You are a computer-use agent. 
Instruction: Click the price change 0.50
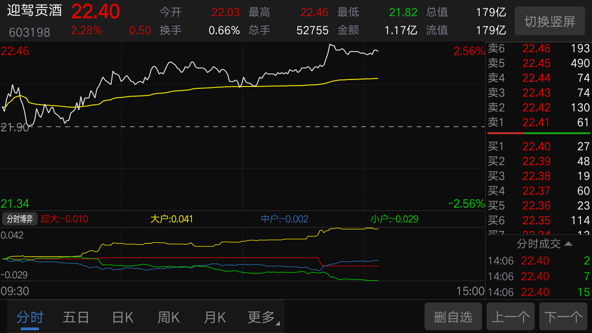point(140,31)
